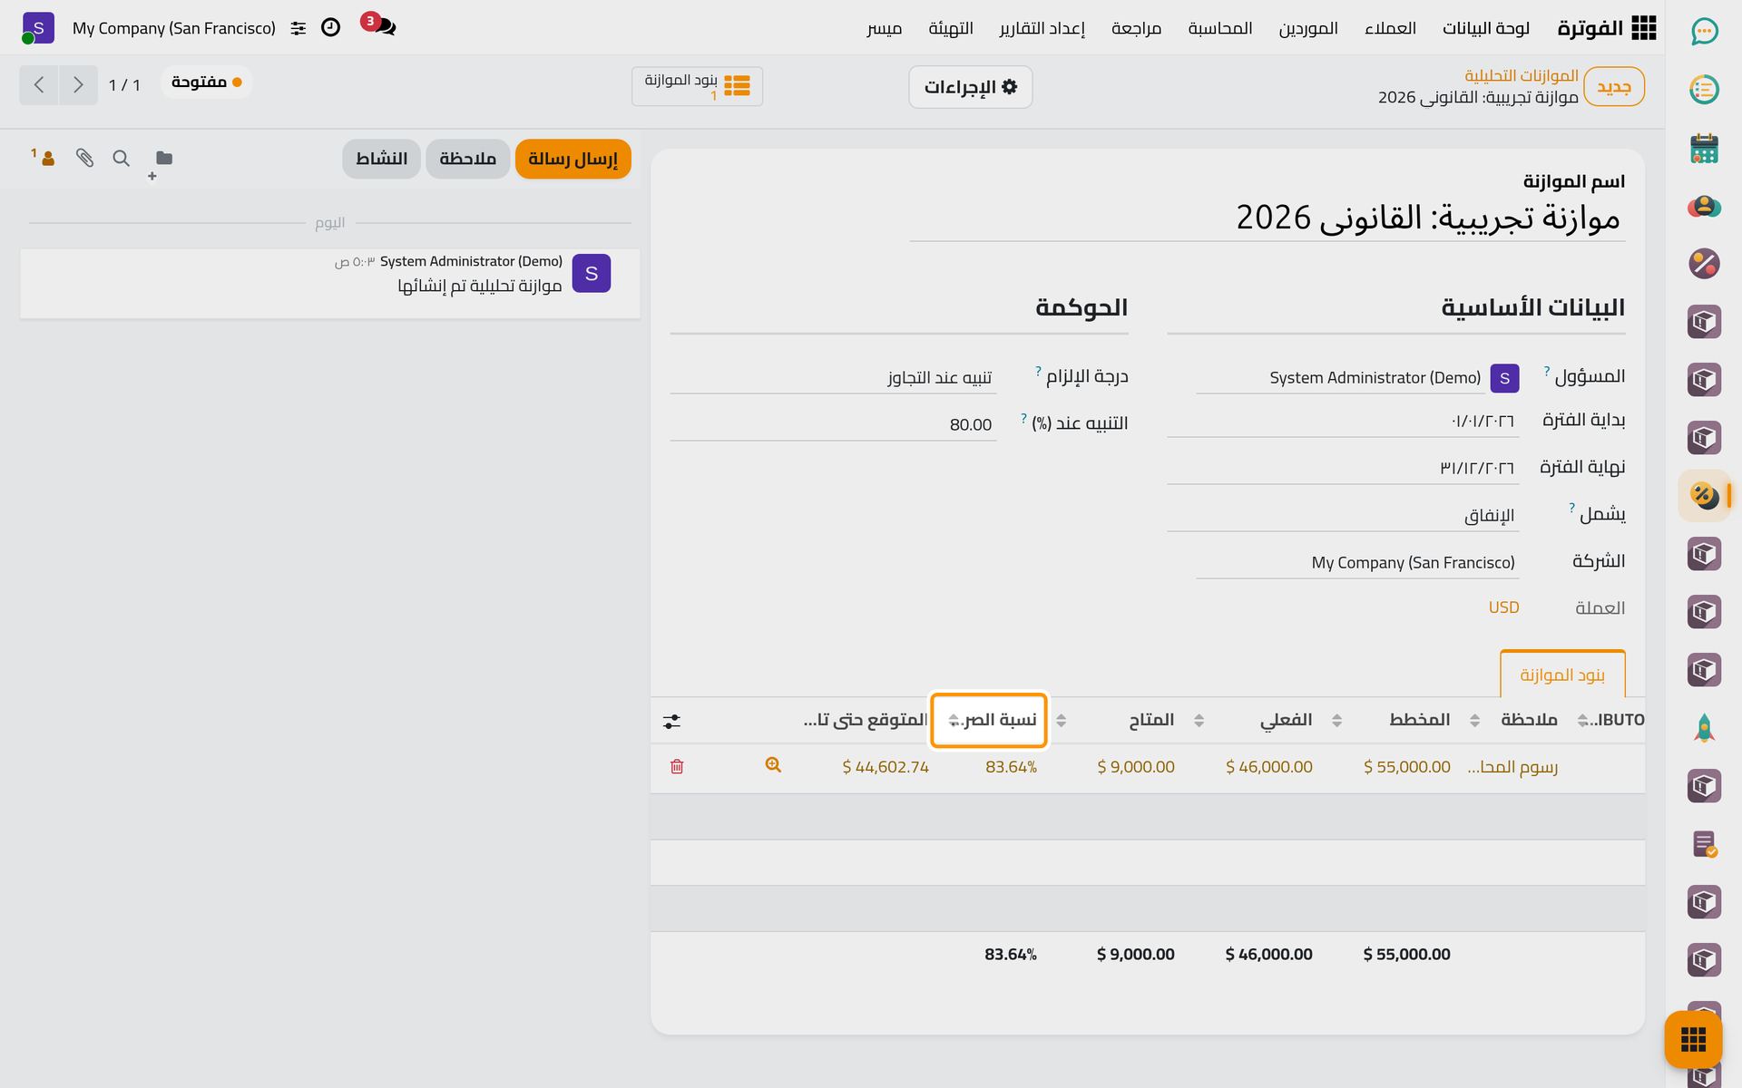Open إعداد التقارير menu

coord(1042,28)
